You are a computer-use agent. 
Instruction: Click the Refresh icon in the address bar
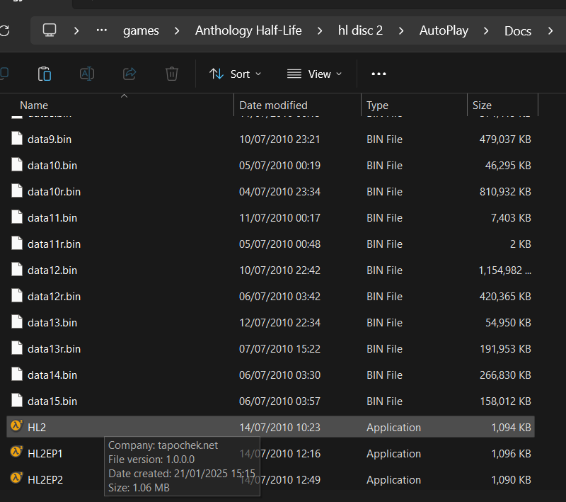click(x=4, y=30)
